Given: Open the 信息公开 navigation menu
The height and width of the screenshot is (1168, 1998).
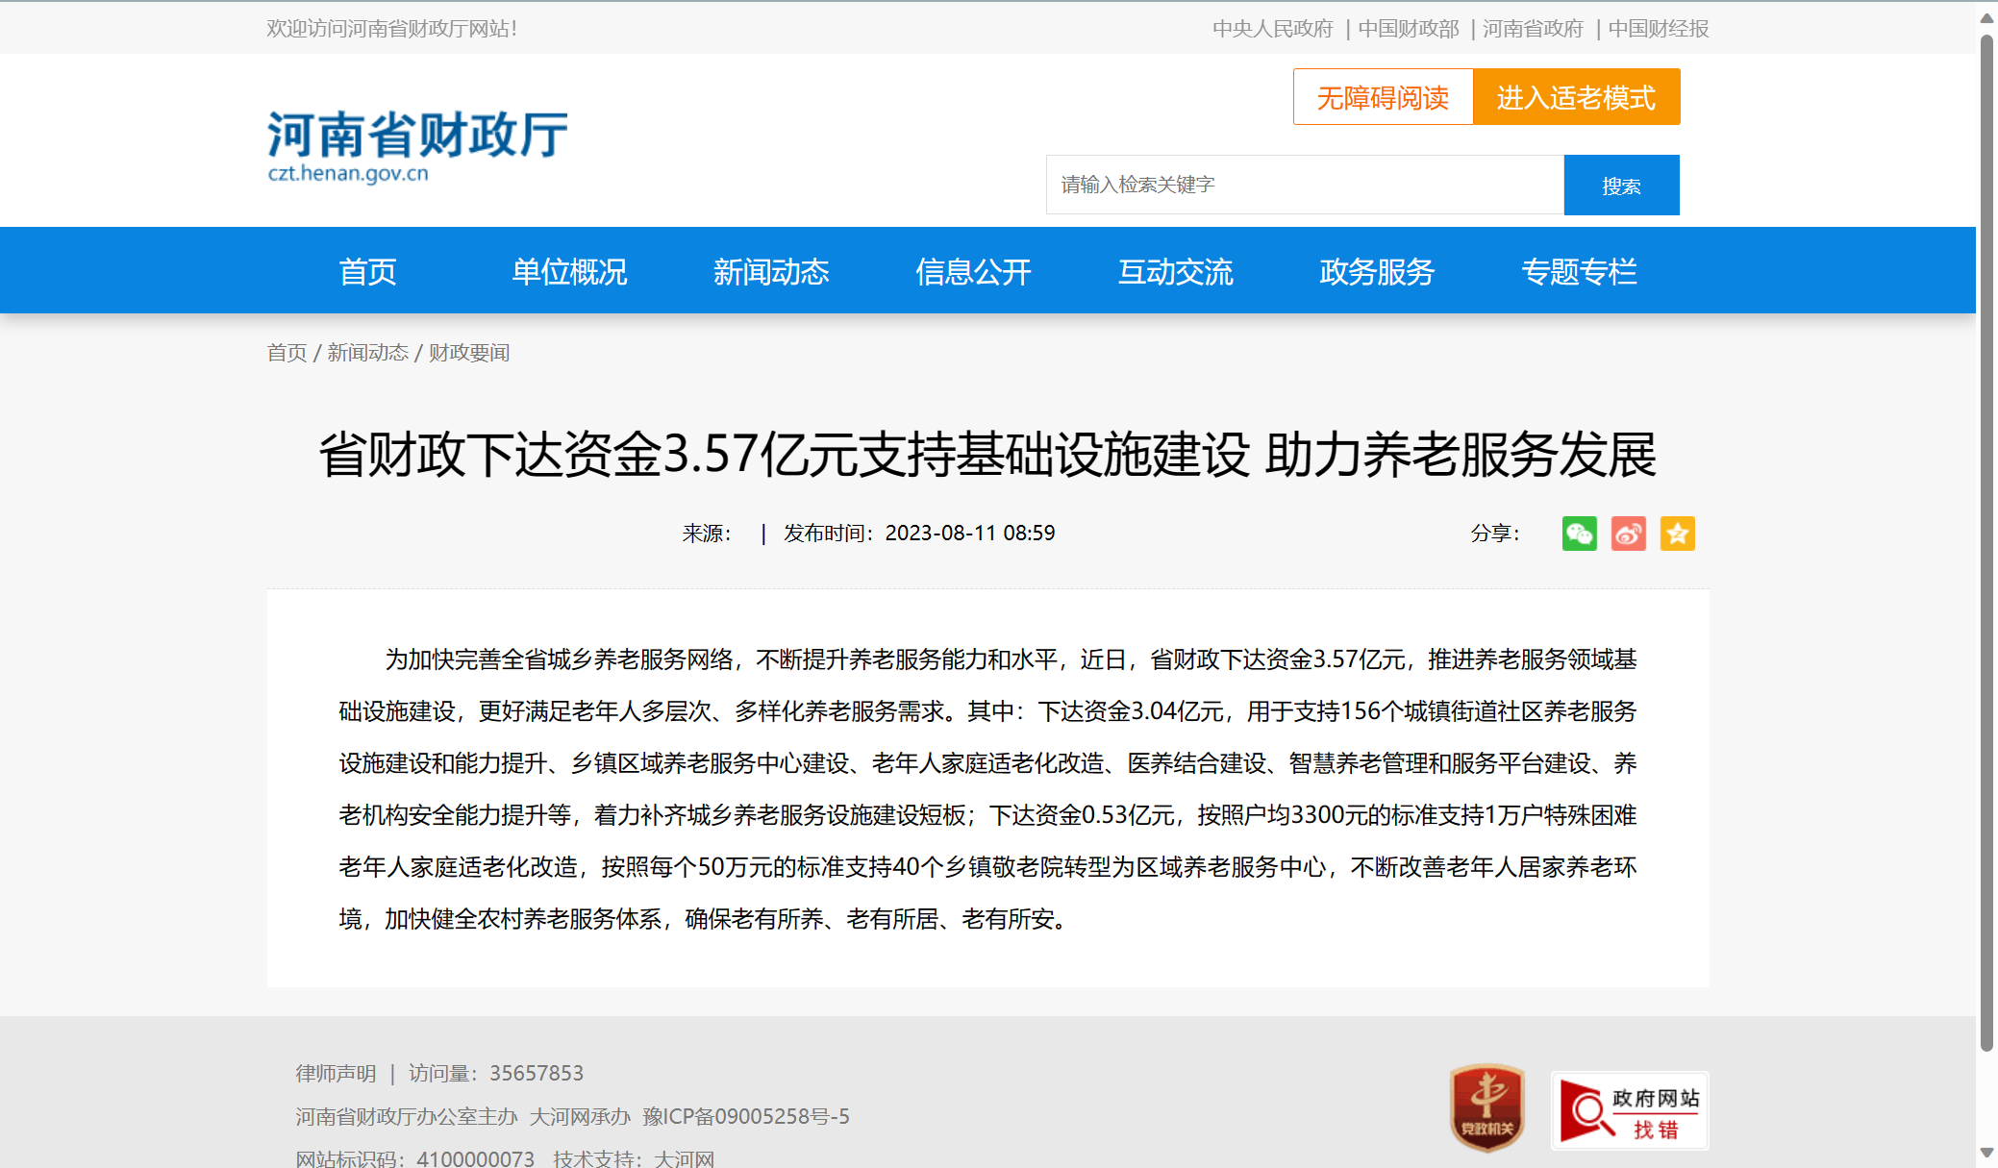Looking at the screenshot, I should (973, 272).
